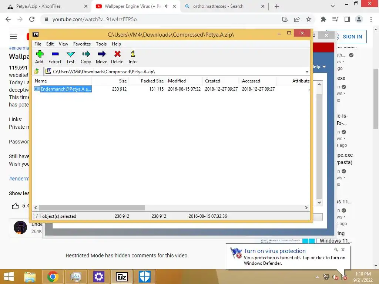Like the video with the thumbs-up icon

tap(16, 206)
